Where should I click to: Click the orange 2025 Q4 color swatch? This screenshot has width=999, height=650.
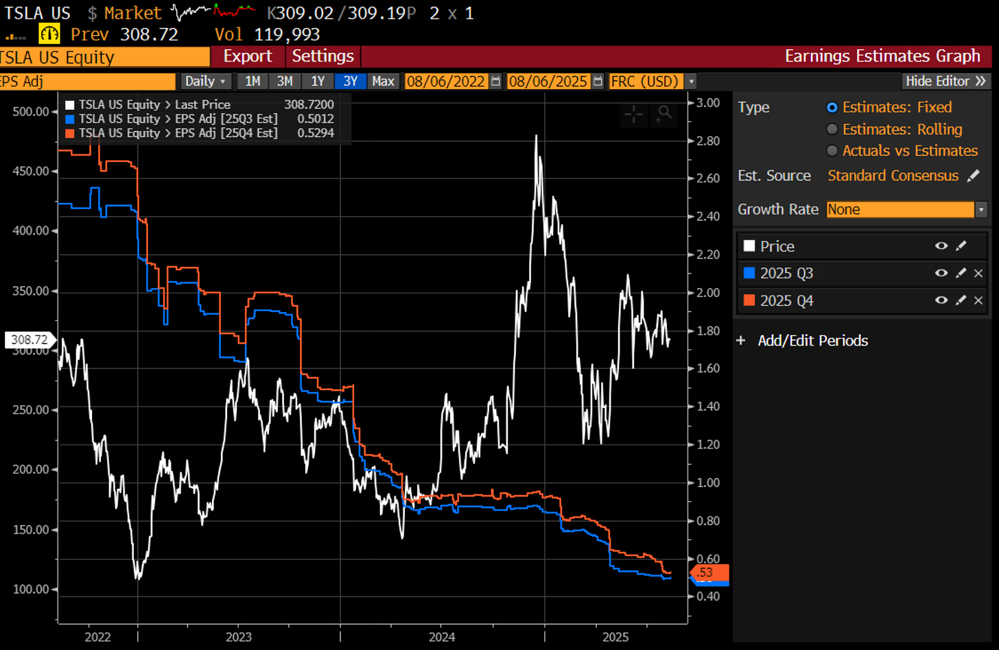tap(749, 300)
